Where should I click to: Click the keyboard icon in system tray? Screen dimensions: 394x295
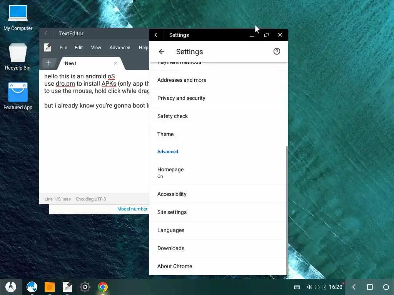click(x=297, y=287)
